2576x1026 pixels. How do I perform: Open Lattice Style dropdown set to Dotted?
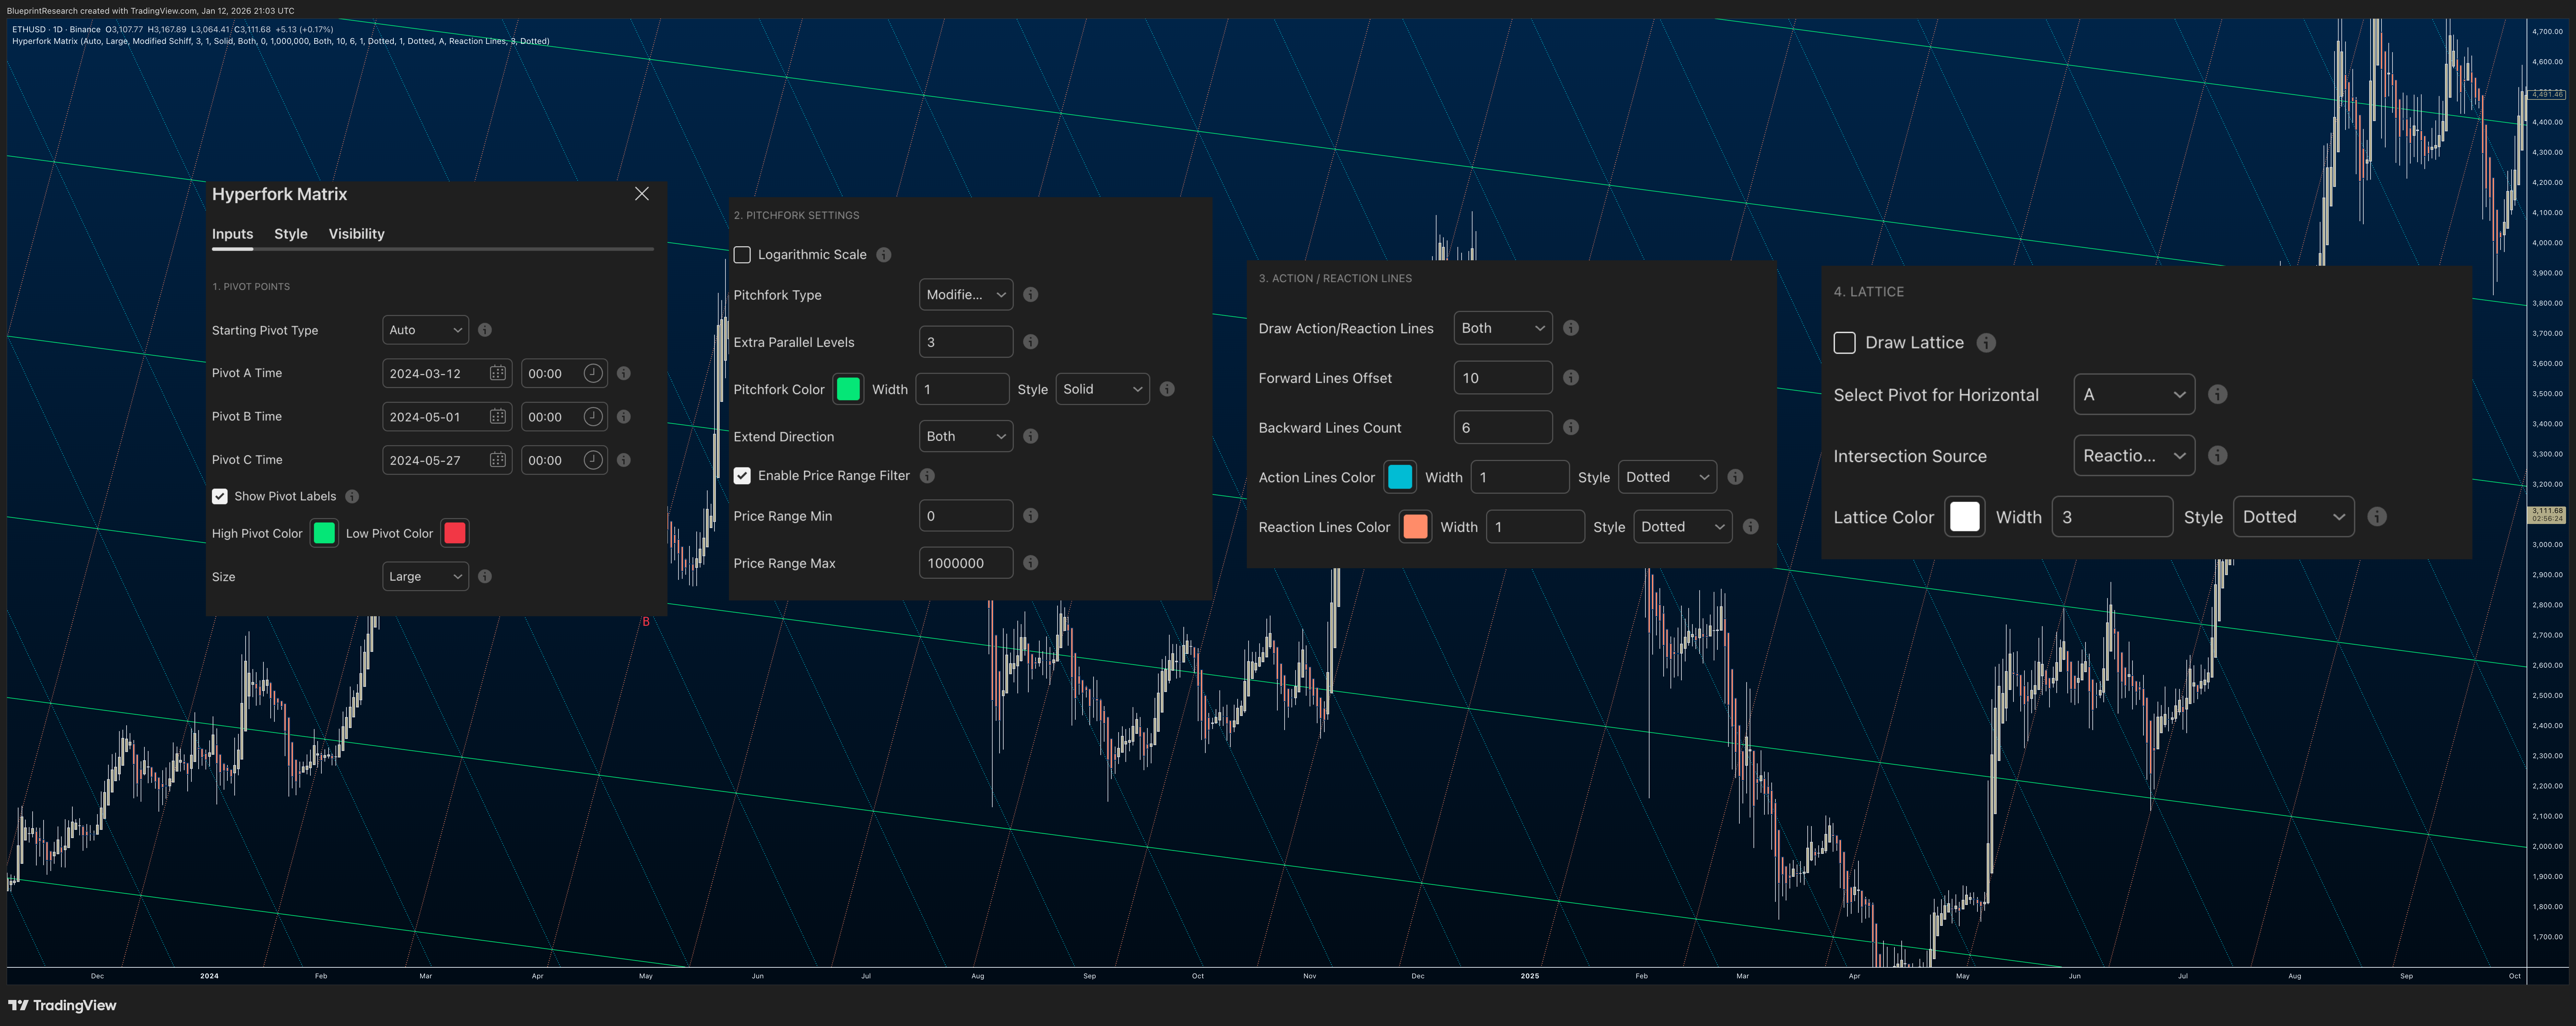(2294, 517)
